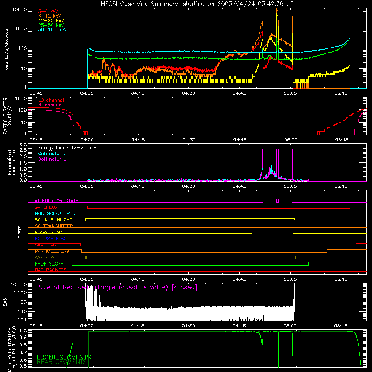
Task: Click the NON_SOLAR_EVENT flag label
Action: click(x=56, y=213)
